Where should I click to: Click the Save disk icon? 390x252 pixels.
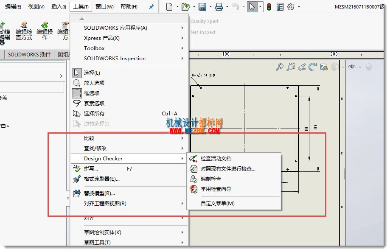pos(202,7)
